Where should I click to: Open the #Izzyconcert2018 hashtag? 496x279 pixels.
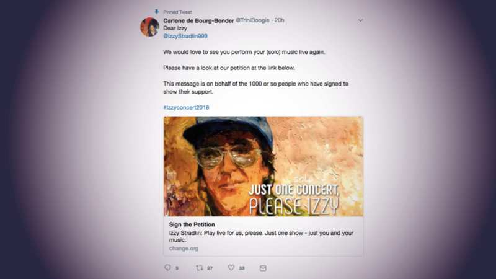[x=186, y=107]
